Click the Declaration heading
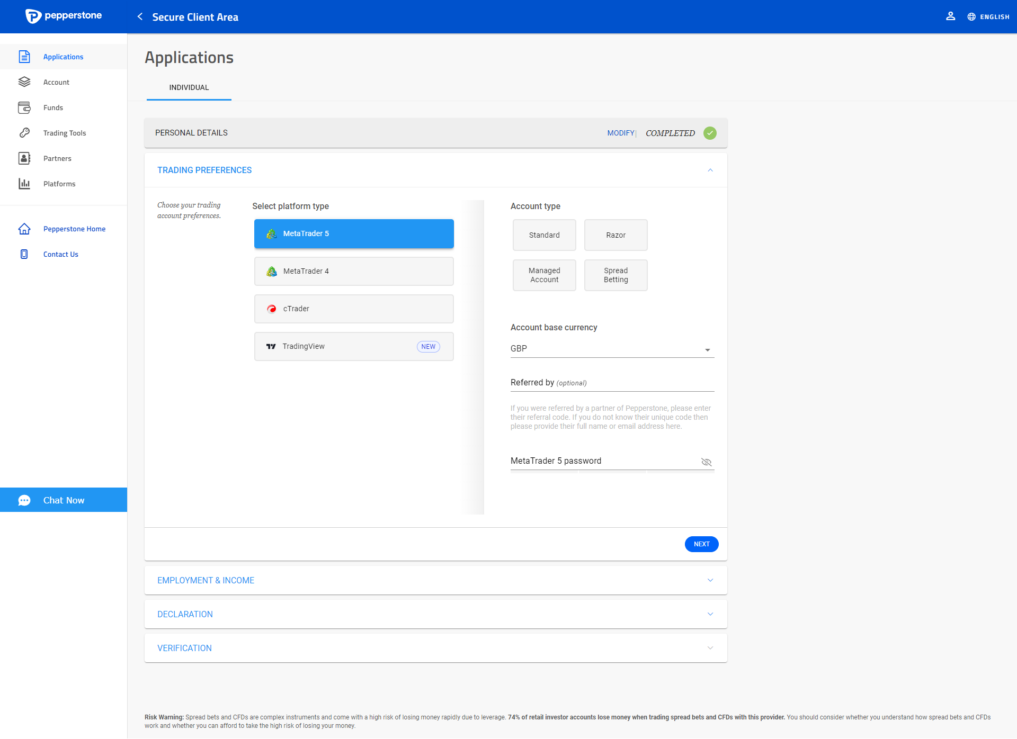 coord(185,614)
